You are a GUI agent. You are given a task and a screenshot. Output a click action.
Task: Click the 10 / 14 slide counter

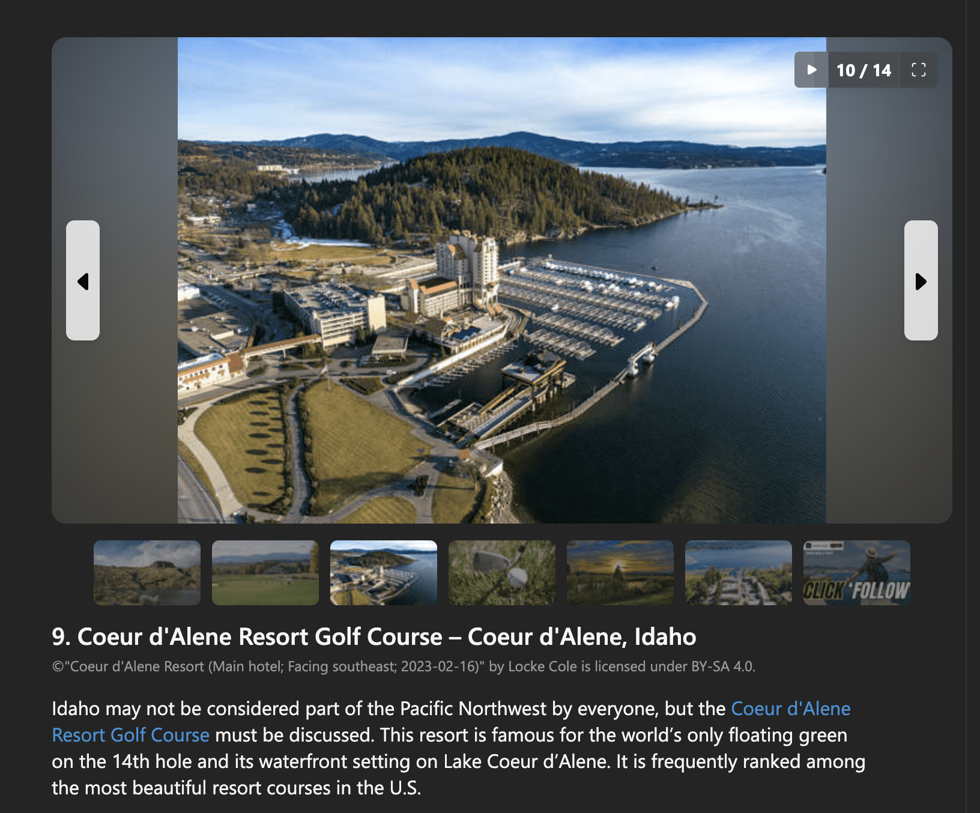[x=864, y=70]
